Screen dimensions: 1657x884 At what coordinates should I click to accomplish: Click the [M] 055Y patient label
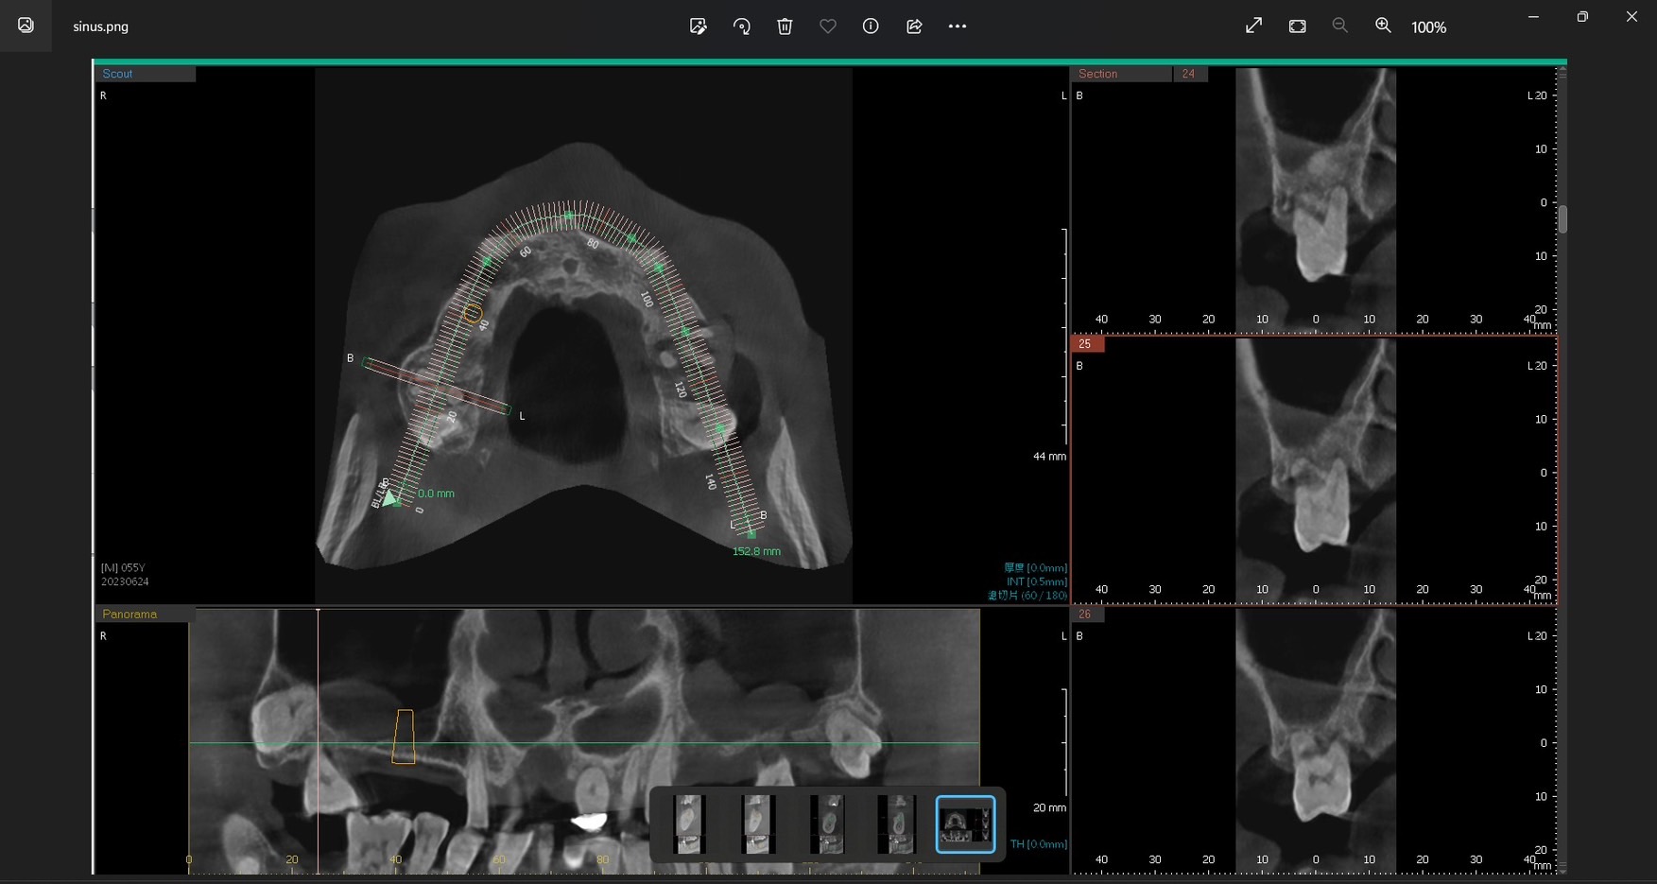(123, 568)
